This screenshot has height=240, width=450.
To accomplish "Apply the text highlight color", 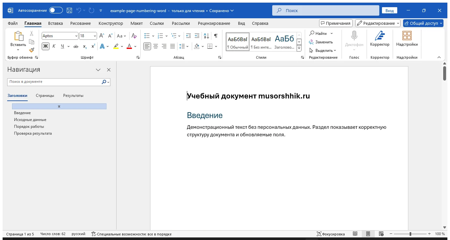I will (x=116, y=46).
